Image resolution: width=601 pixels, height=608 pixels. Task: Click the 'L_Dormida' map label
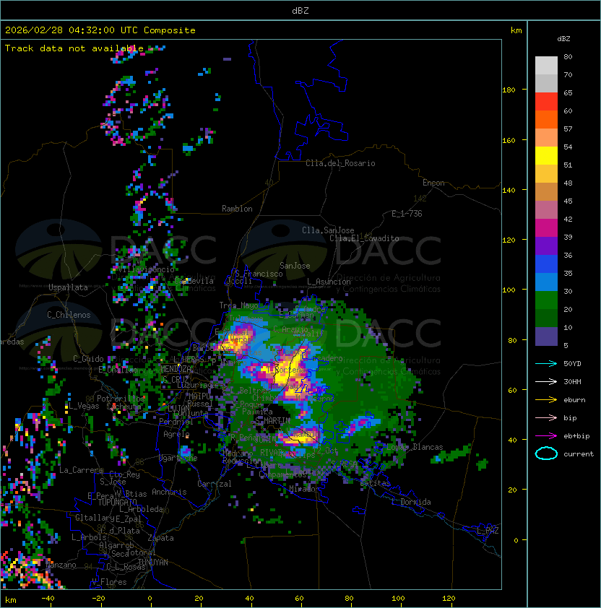[x=411, y=502]
